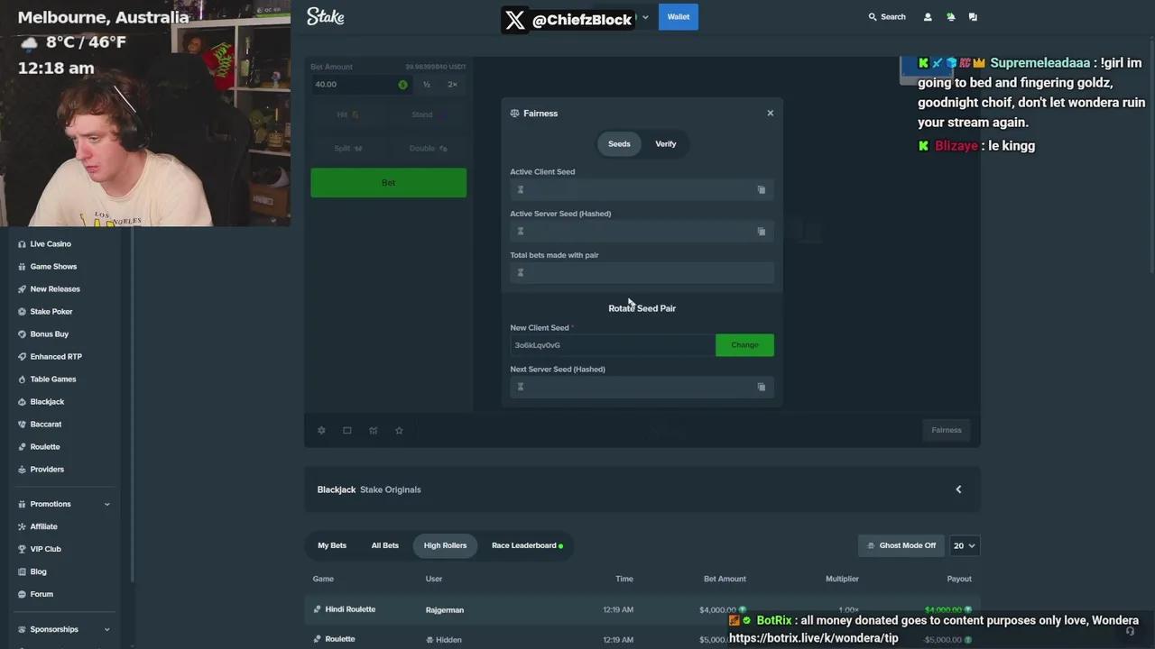Viewport: 1155px width, 649px height.
Task: Open the Providers sidebar icon
Action: (x=22, y=470)
